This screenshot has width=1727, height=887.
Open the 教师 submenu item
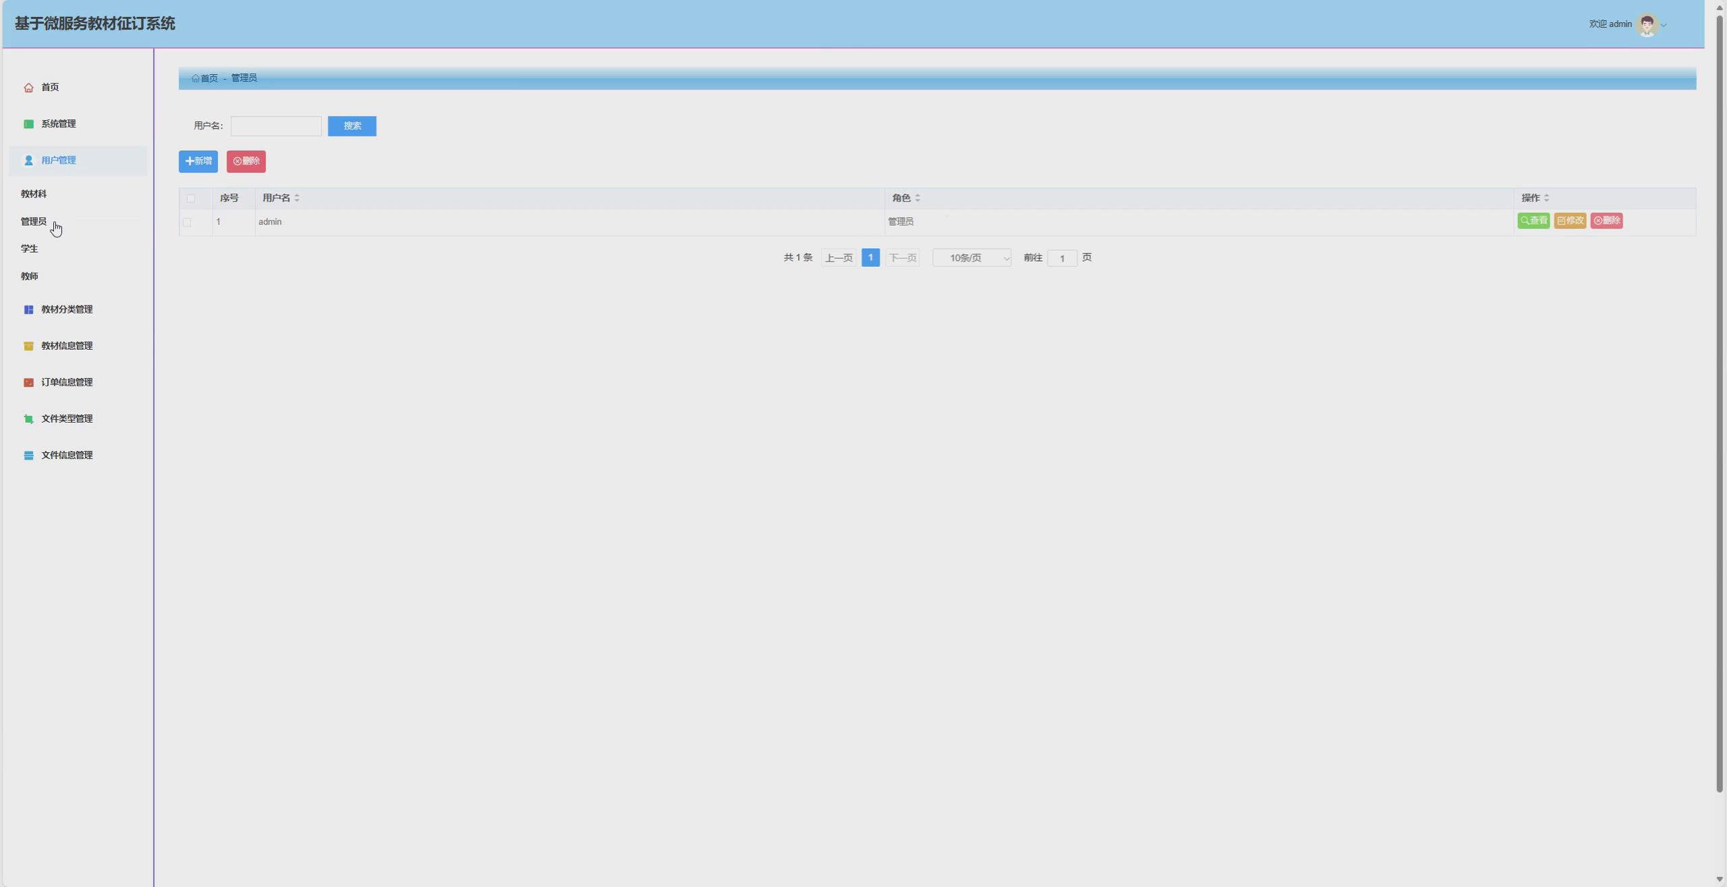click(x=30, y=276)
